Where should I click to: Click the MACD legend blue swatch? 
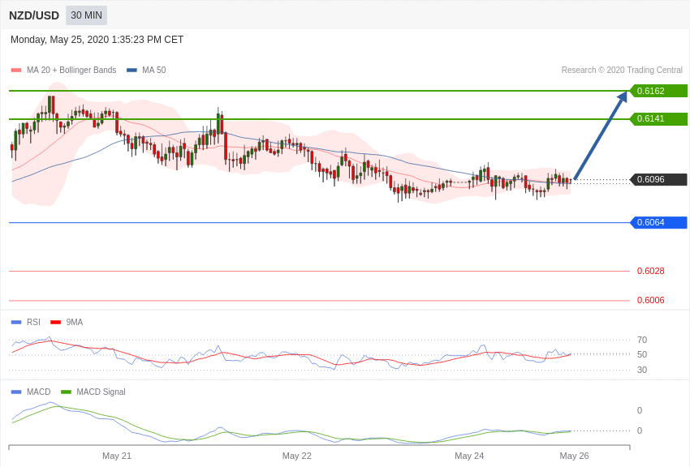(16, 392)
